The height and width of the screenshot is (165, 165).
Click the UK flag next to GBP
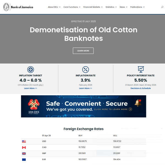pos(24,153)
